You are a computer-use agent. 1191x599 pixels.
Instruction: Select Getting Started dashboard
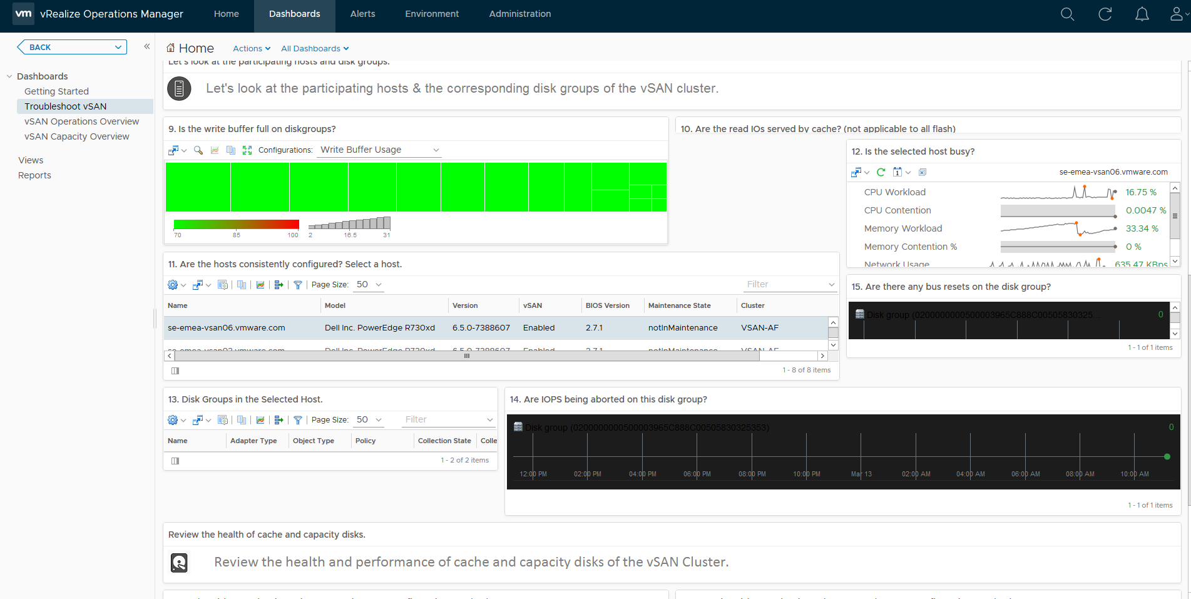point(56,91)
